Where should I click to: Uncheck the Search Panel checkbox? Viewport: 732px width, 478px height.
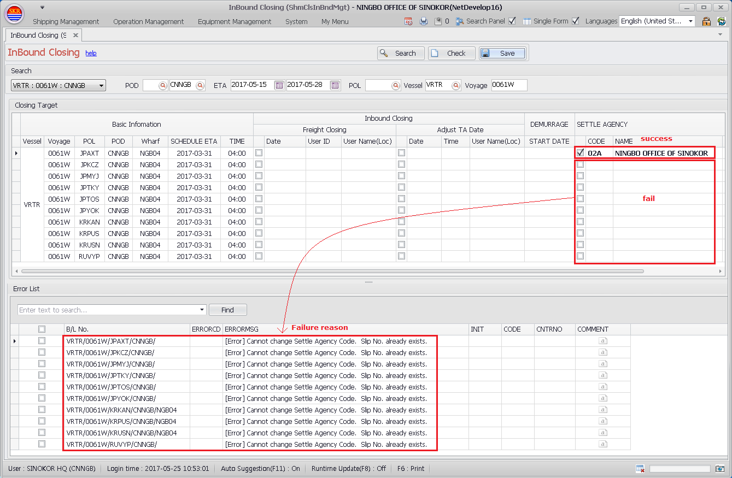[x=512, y=21]
